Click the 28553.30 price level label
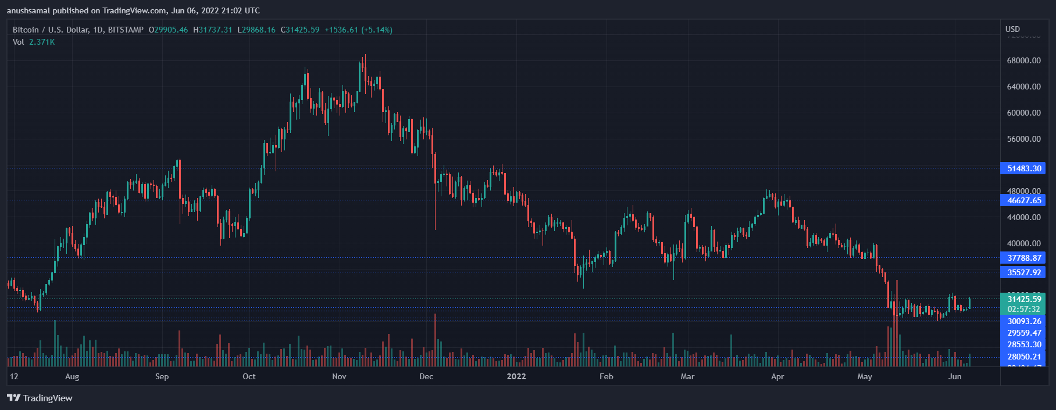Viewport: 1056px width, 410px height. point(1023,344)
